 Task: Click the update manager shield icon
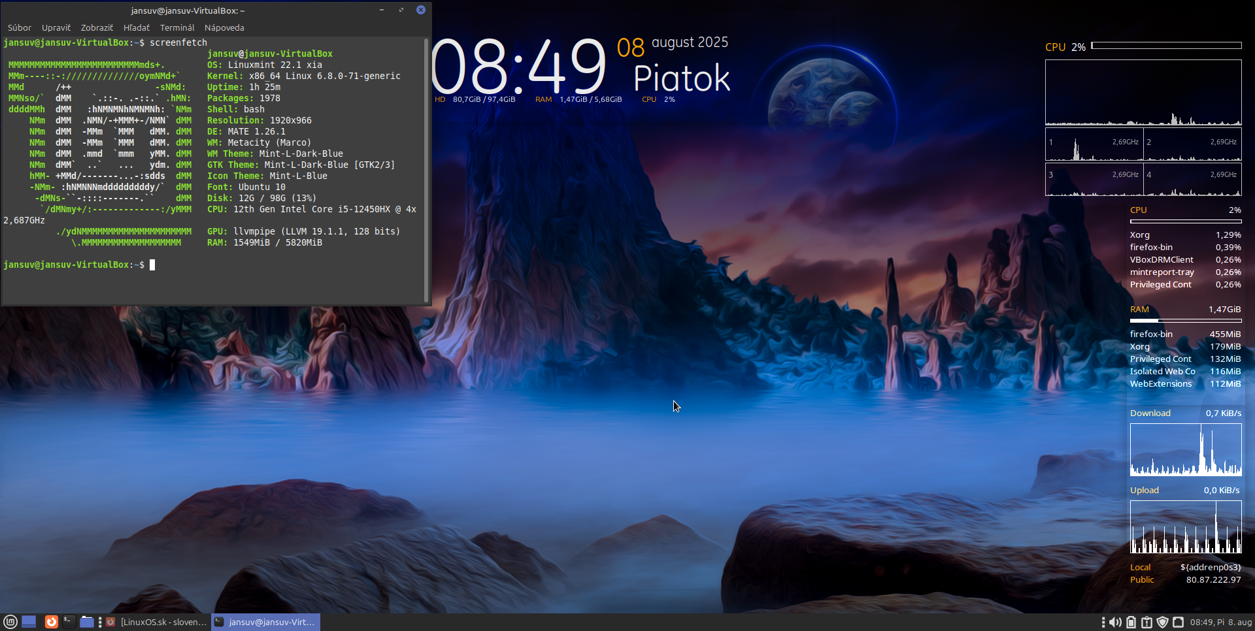1162,623
